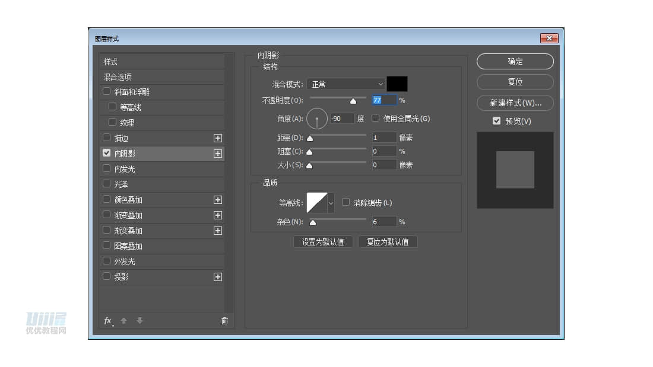The width and height of the screenshot is (653, 367).
Task: Click the 距离 slider handle
Action: [x=310, y=138]
